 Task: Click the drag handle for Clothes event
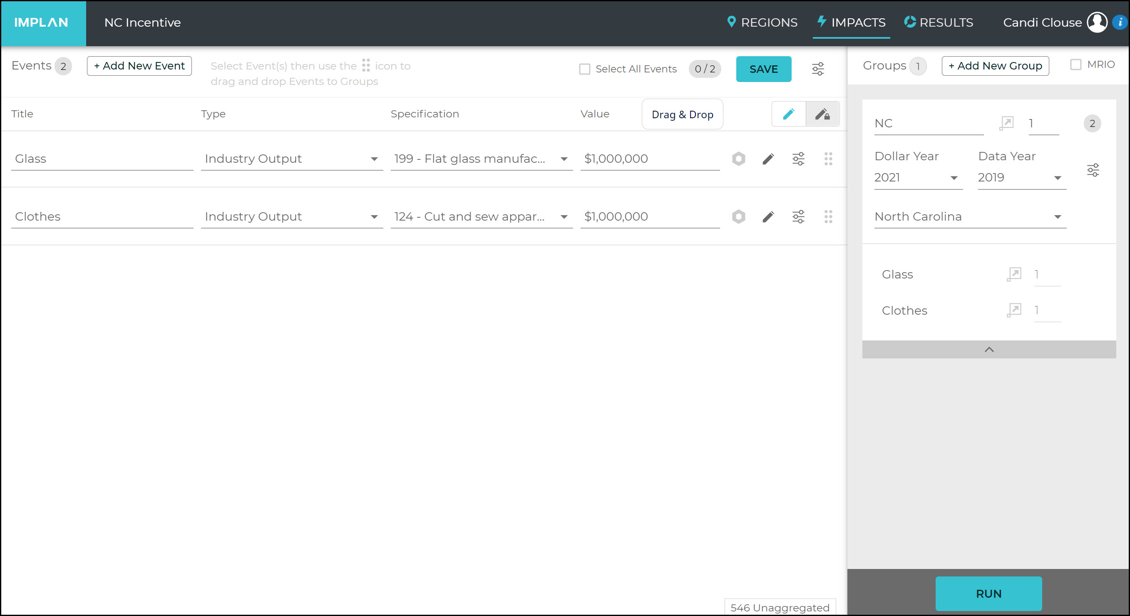click(828, 217)
